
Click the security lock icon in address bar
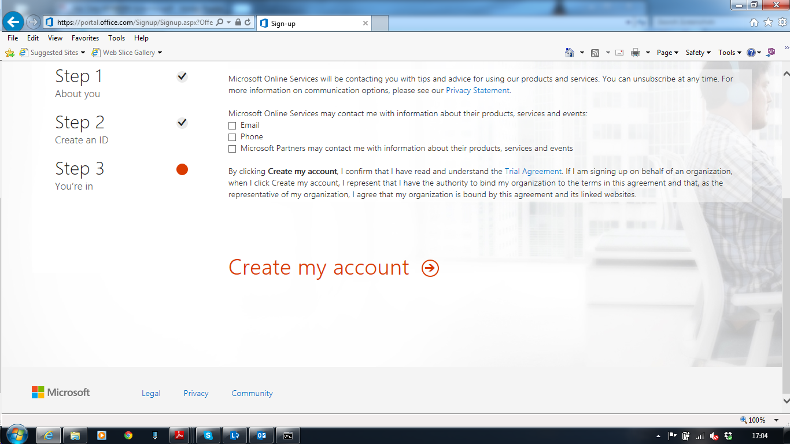238,23
